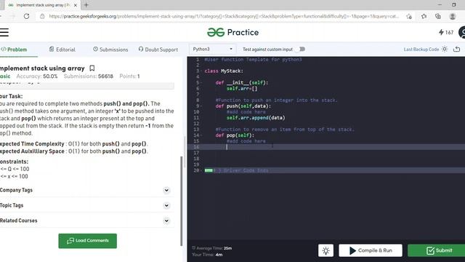The width and height of the screenshot is (465, 262).
Task: Click the def __init__(self) code line
Action: pos(242,82)
